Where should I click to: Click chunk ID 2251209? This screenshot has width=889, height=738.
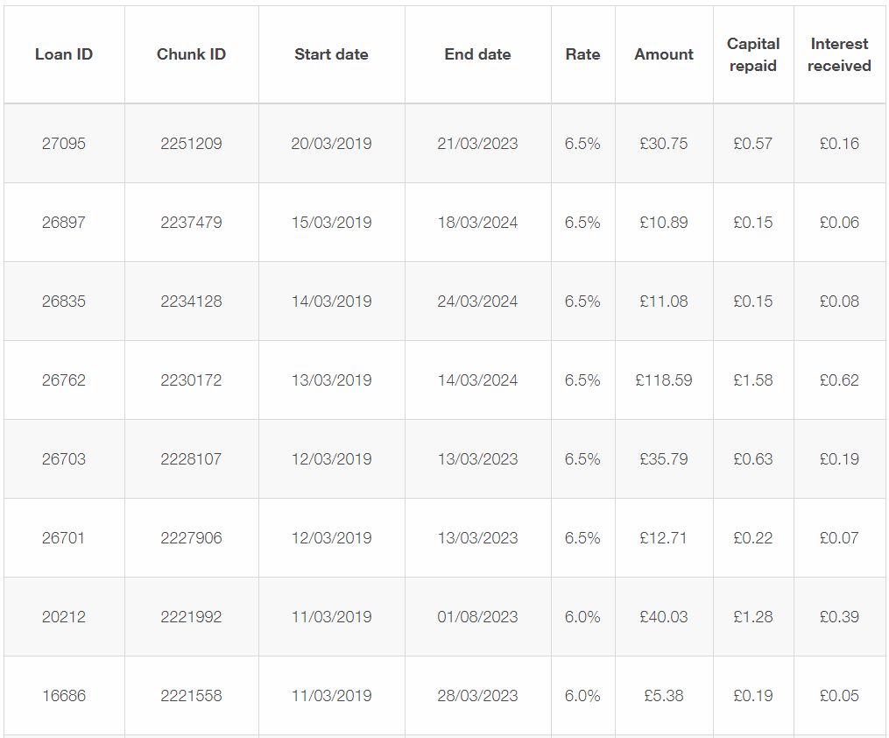click(x=191, y=144)
